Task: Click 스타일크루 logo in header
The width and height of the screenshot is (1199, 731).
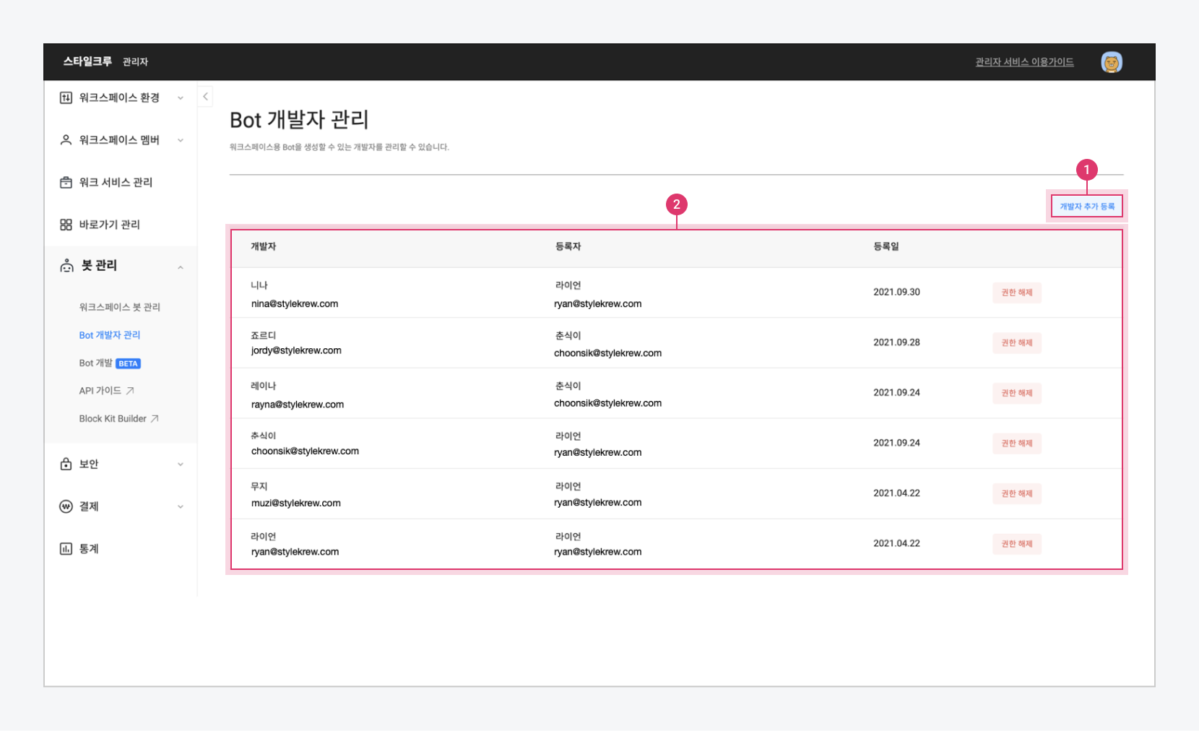Action: [x=87, y=61]
